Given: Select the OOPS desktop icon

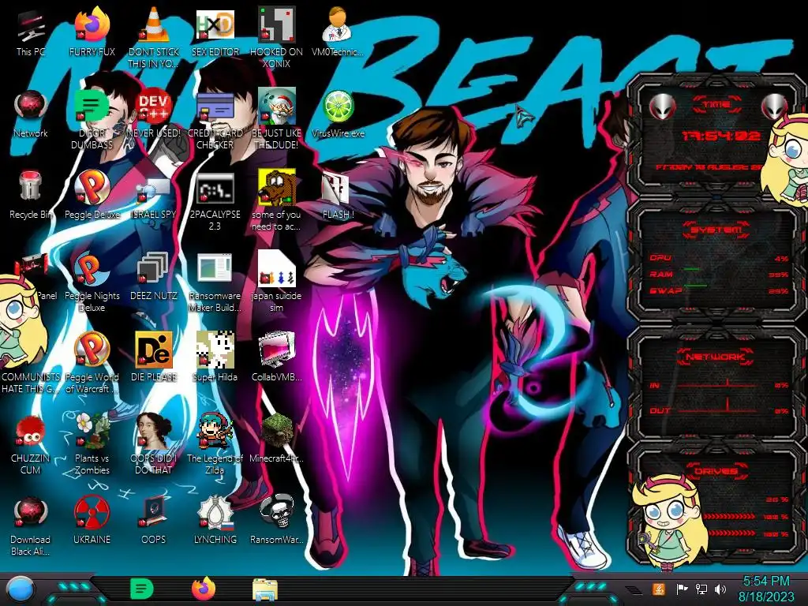Looking at the screenshot, I should tap(154, 521).
